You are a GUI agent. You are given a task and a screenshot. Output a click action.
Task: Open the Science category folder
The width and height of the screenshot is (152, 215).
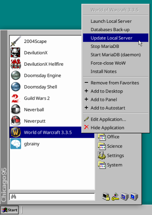[110, 146]
